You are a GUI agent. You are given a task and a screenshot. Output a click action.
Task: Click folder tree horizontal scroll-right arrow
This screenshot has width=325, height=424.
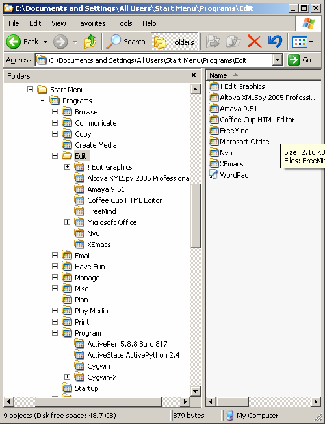point(185,401)
